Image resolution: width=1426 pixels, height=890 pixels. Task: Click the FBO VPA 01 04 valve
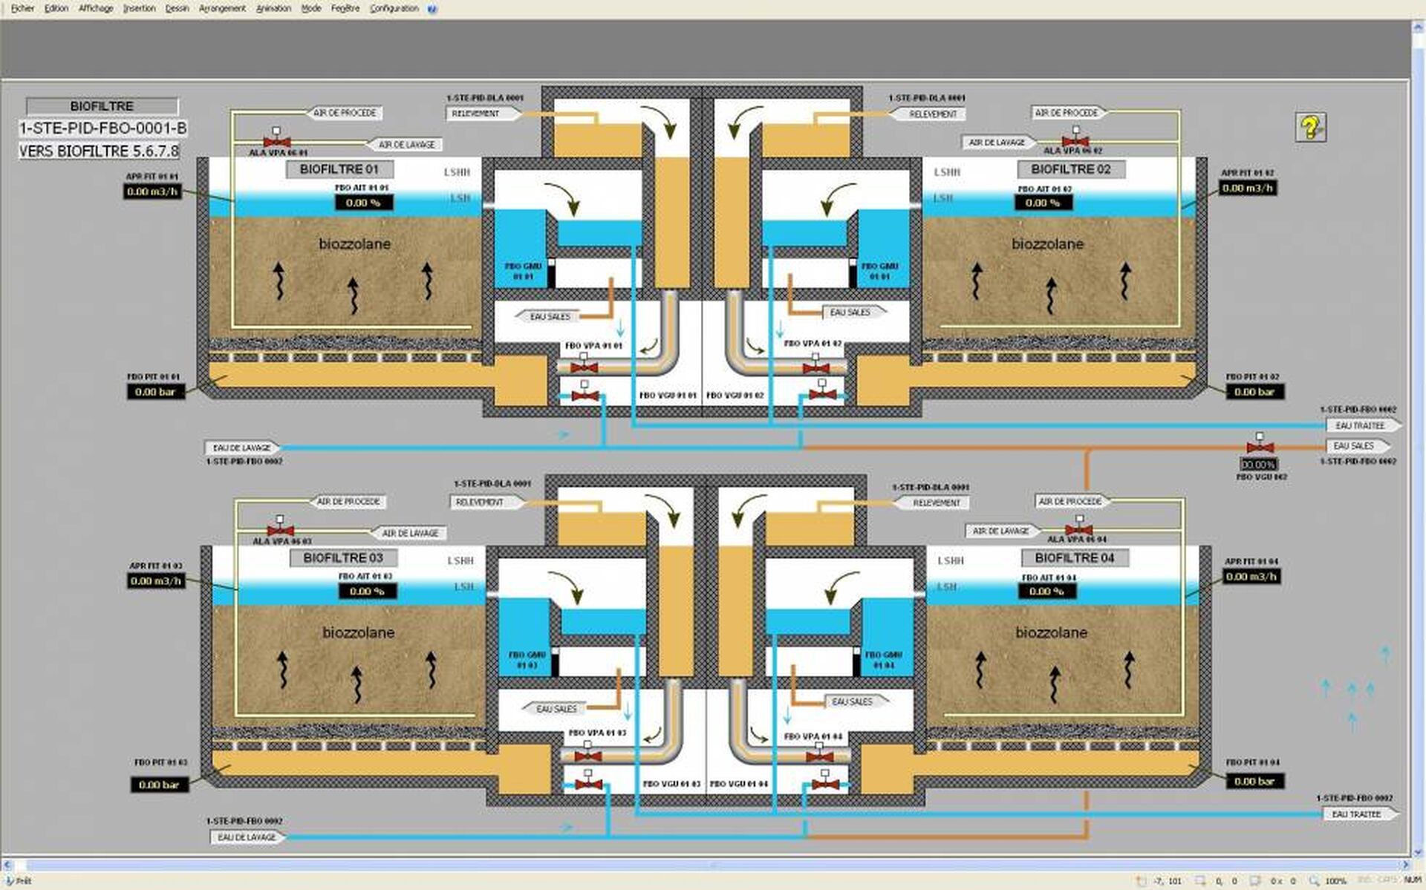click(x=819, y=756)
